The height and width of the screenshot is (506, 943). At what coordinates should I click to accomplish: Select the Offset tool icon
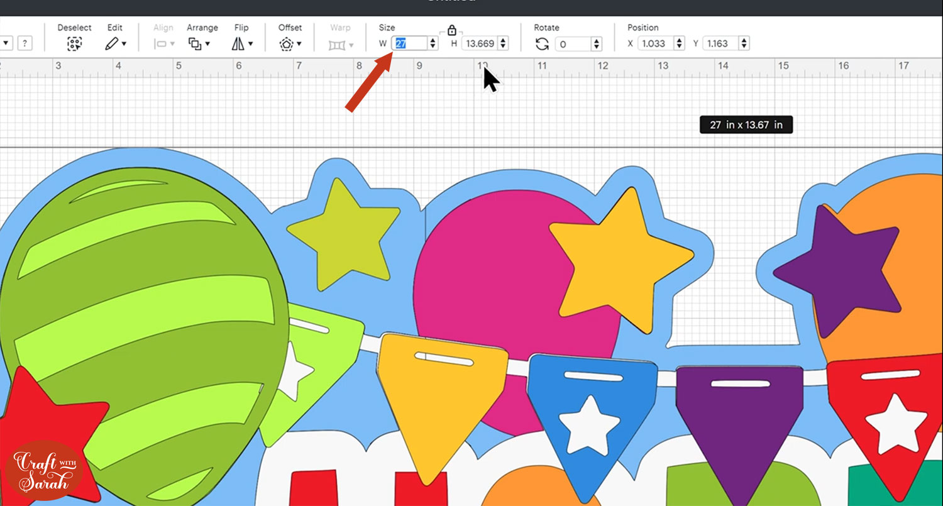click(x=287, y=44)
